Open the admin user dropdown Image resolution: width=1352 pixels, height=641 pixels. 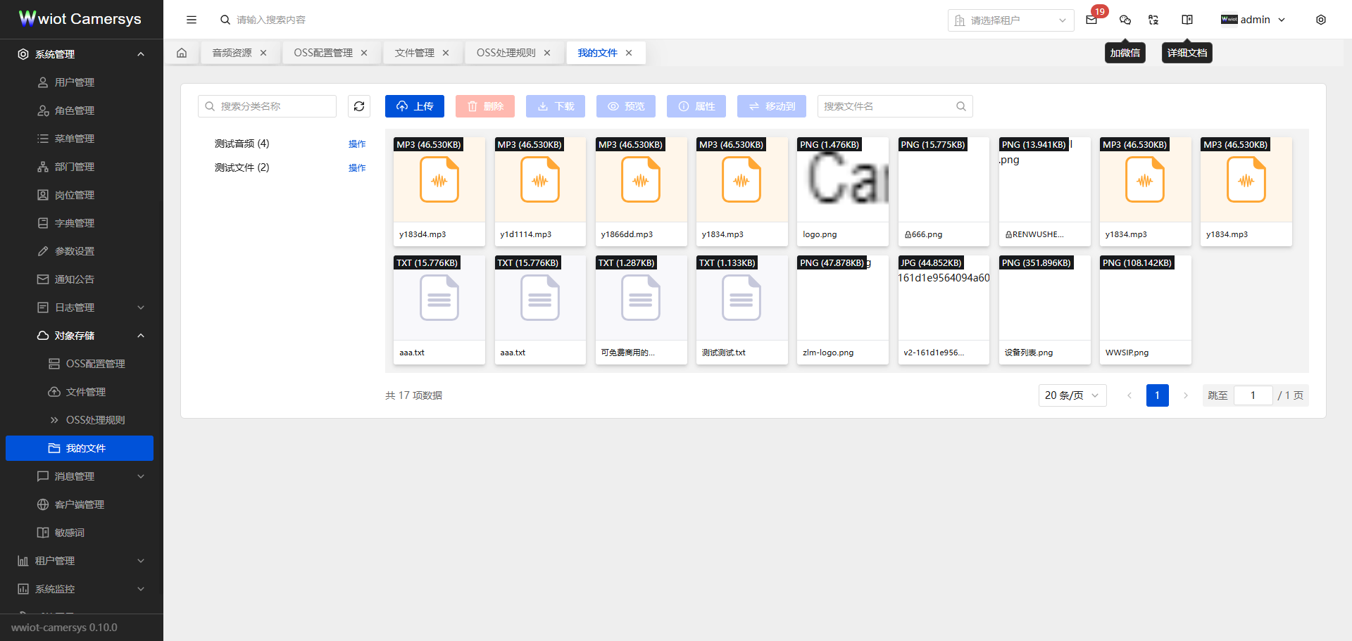1253,20
